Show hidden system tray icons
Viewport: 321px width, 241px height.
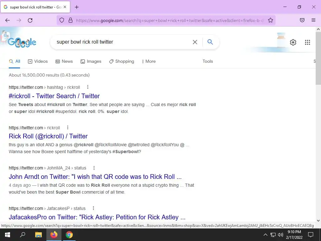pyautogui.click(x=265, y=235)
